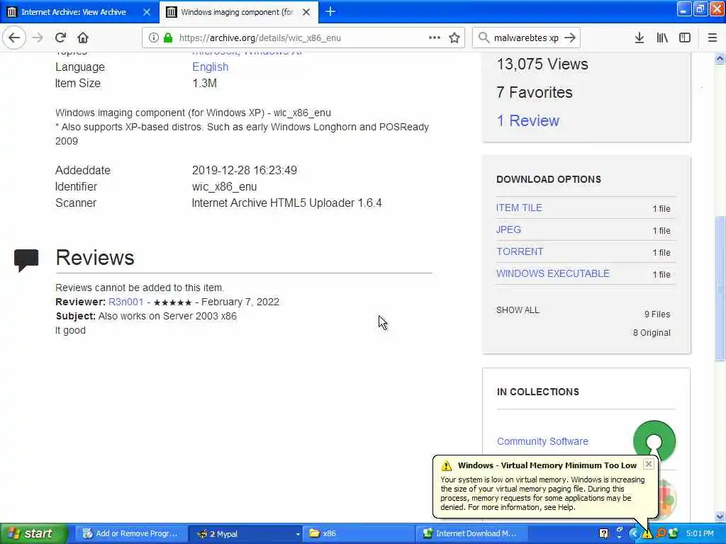Image resolution: width=726 pixels, height=544 pixels.
Task: Click the forward navigation arrow
Action: tap(38, 38)
